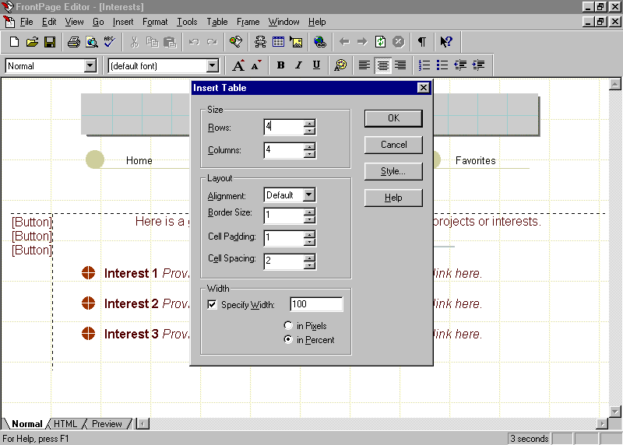
Task: Increase Cell Spacing spinner up arrow
Action: pos(309,258)
